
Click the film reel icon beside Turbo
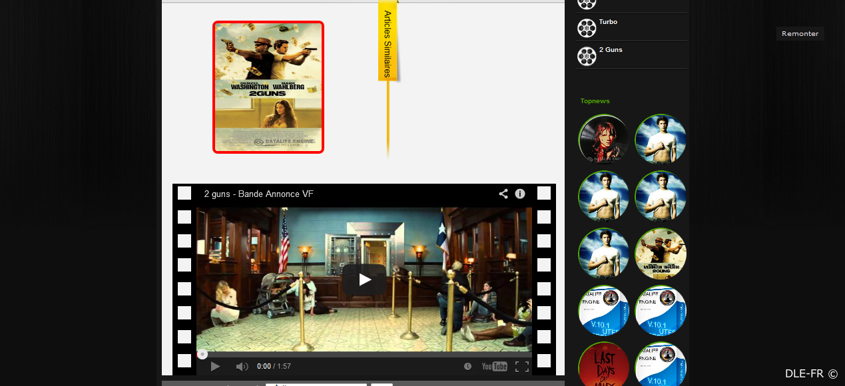(x=587, y=28)
